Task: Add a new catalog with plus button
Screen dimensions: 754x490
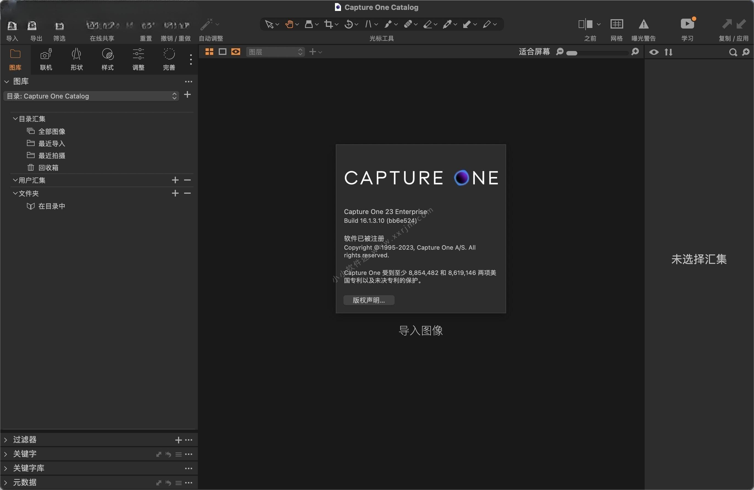Action: click(x=187, y=95)
